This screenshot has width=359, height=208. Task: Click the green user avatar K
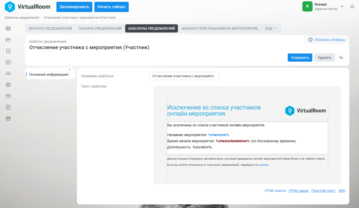[x=307, y=6]
